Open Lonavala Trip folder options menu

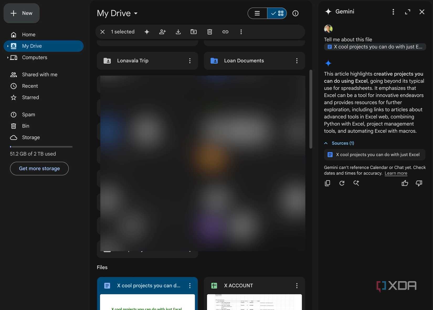pyautogui.click(x=190, y=61)
